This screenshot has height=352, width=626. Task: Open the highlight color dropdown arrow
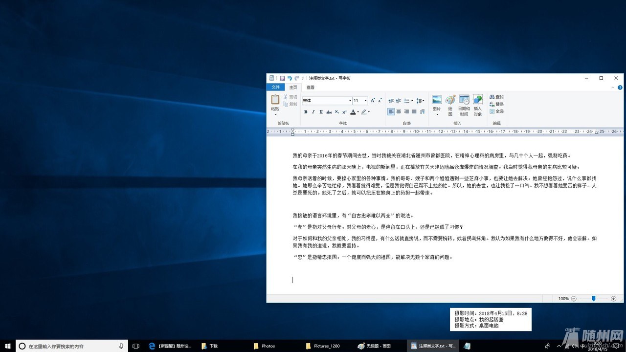369,112
